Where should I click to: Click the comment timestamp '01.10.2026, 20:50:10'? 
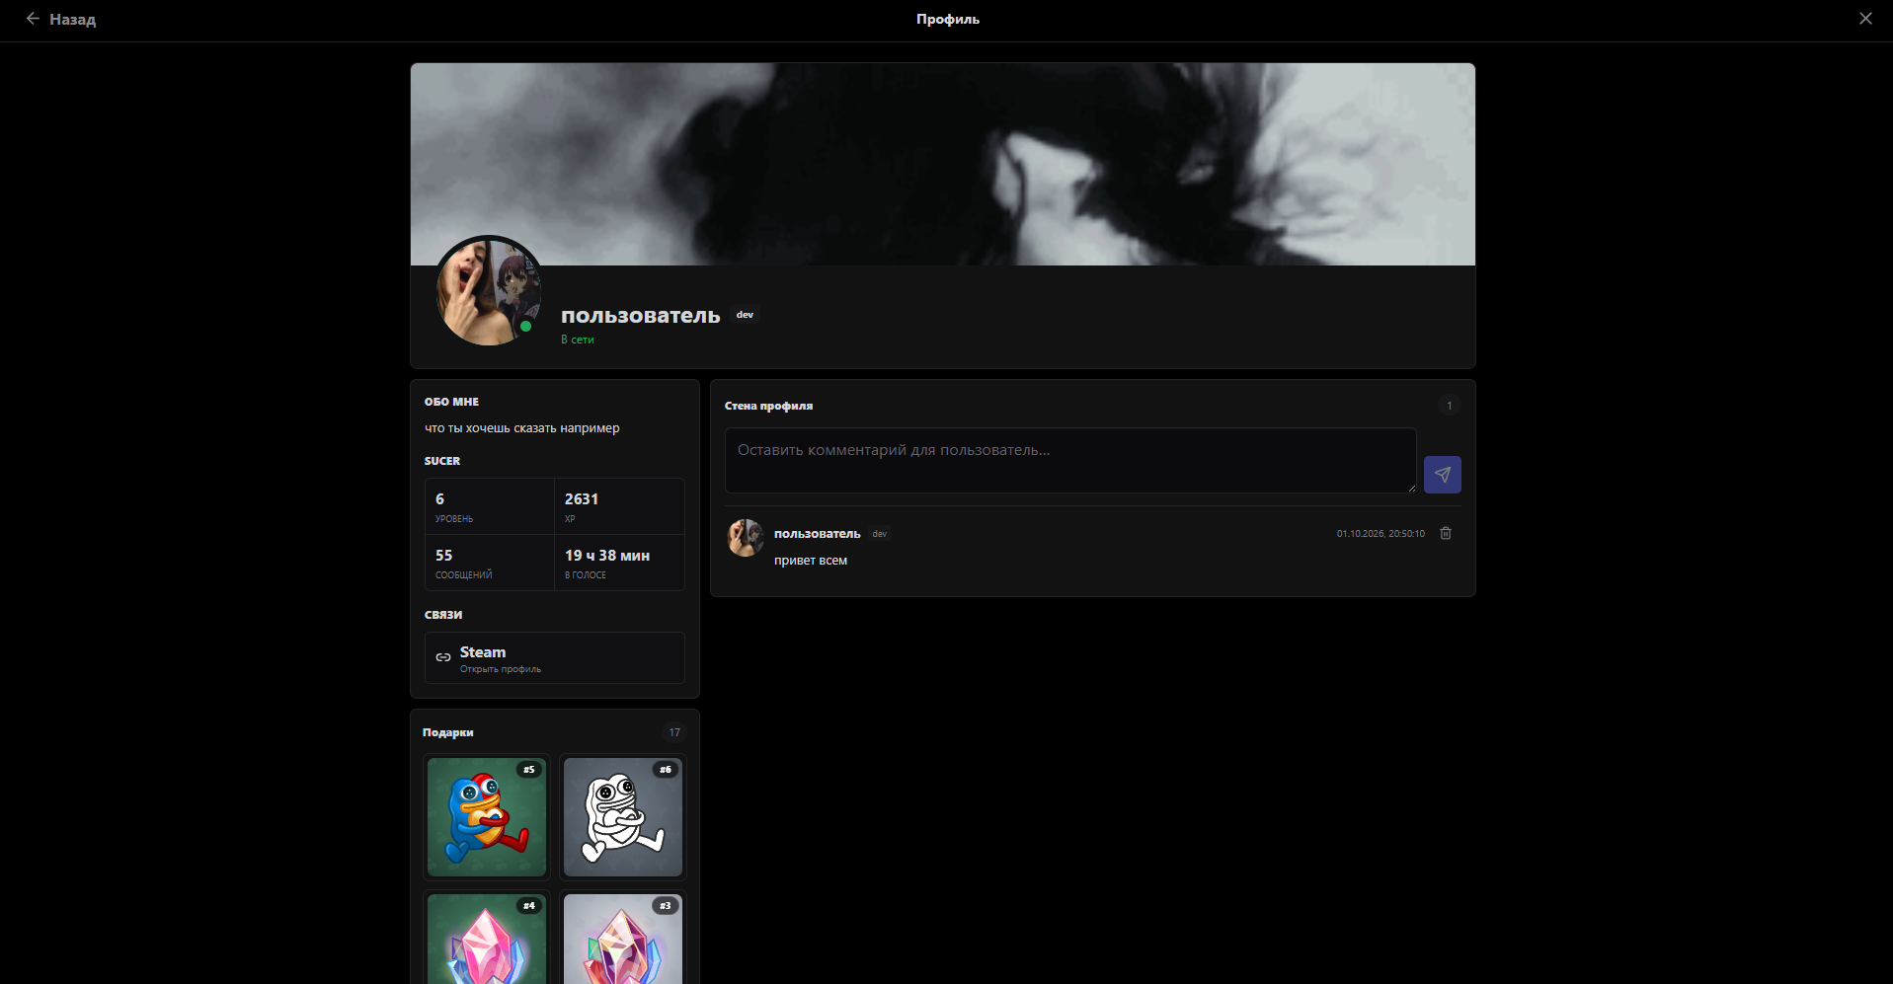click(x=1380, y=534)
